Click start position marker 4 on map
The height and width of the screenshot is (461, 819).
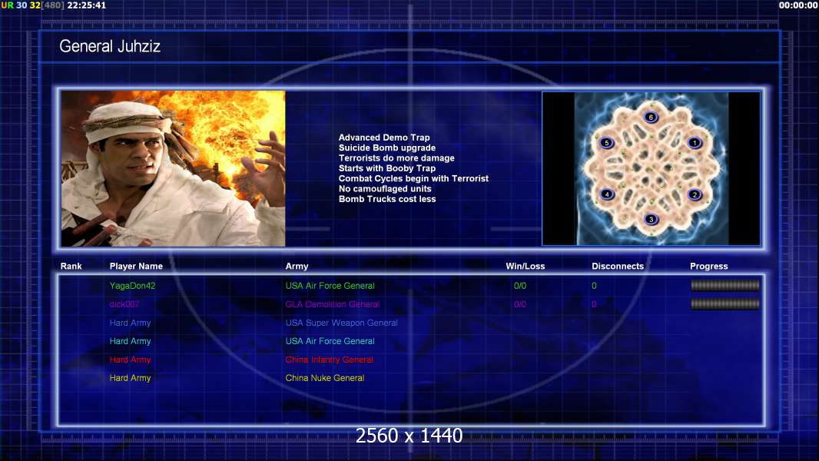[x=607, y=194]
